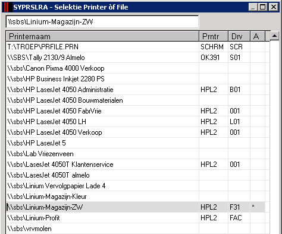This screenshot has height=234, width=282.
Task: Click the Prntr column header
Action: tap(214, 36)
